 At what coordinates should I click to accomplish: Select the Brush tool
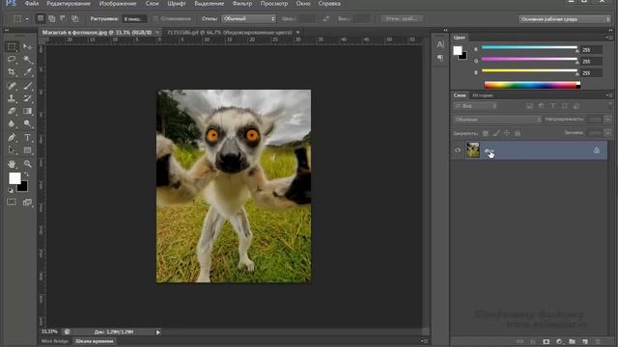pyautogui.click(x=27, y=86)
